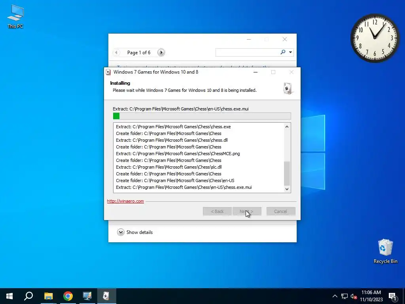Click Page 1 of 6 label
This screenshot has height=304, width=405.
click(x=139, y=53)
